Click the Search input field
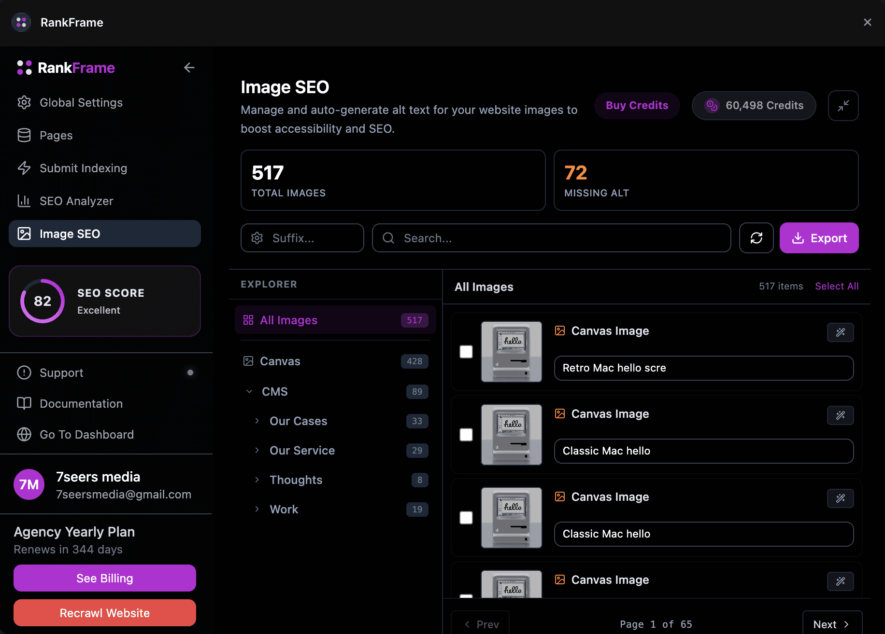The height and width of the screenshot is (634, 885). (552, 238)
